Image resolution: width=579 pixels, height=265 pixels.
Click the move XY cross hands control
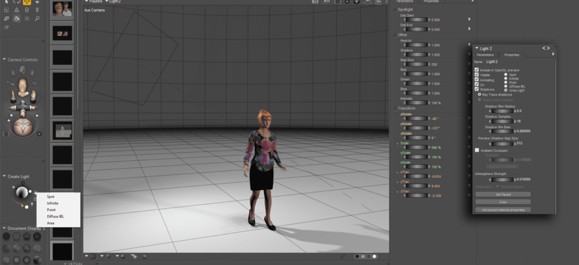pyautogui.click(x=23, y=107)
